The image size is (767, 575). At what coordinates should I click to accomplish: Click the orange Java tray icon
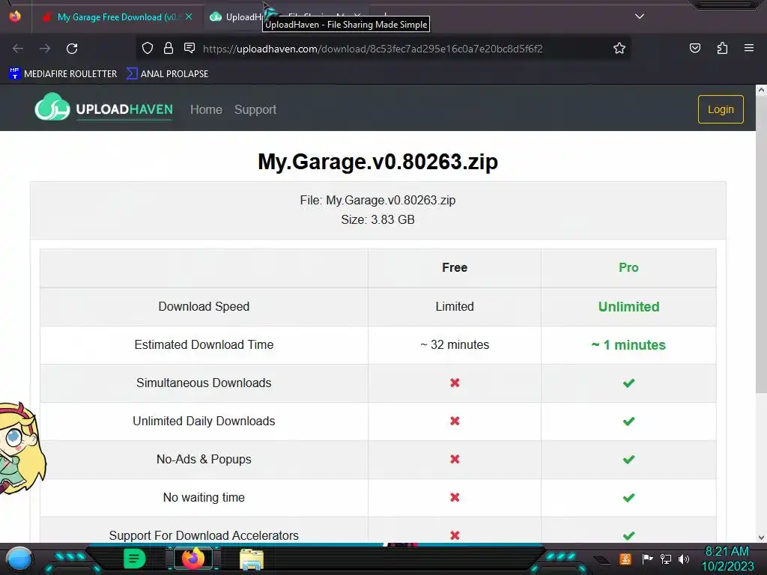pyautogui.click(x=625, y=559)
